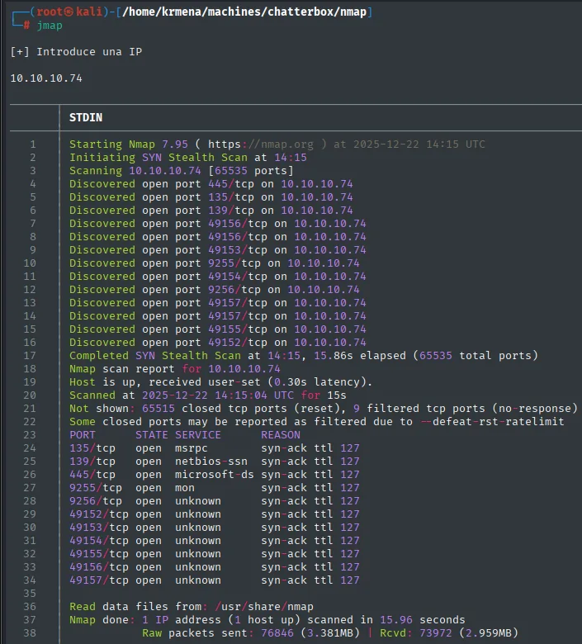This screenshot has height=644, width=582.
Task: Click 'Initiating SYN Stealth Scan' line
Action: pyautogui.click(x=187, y=158)
